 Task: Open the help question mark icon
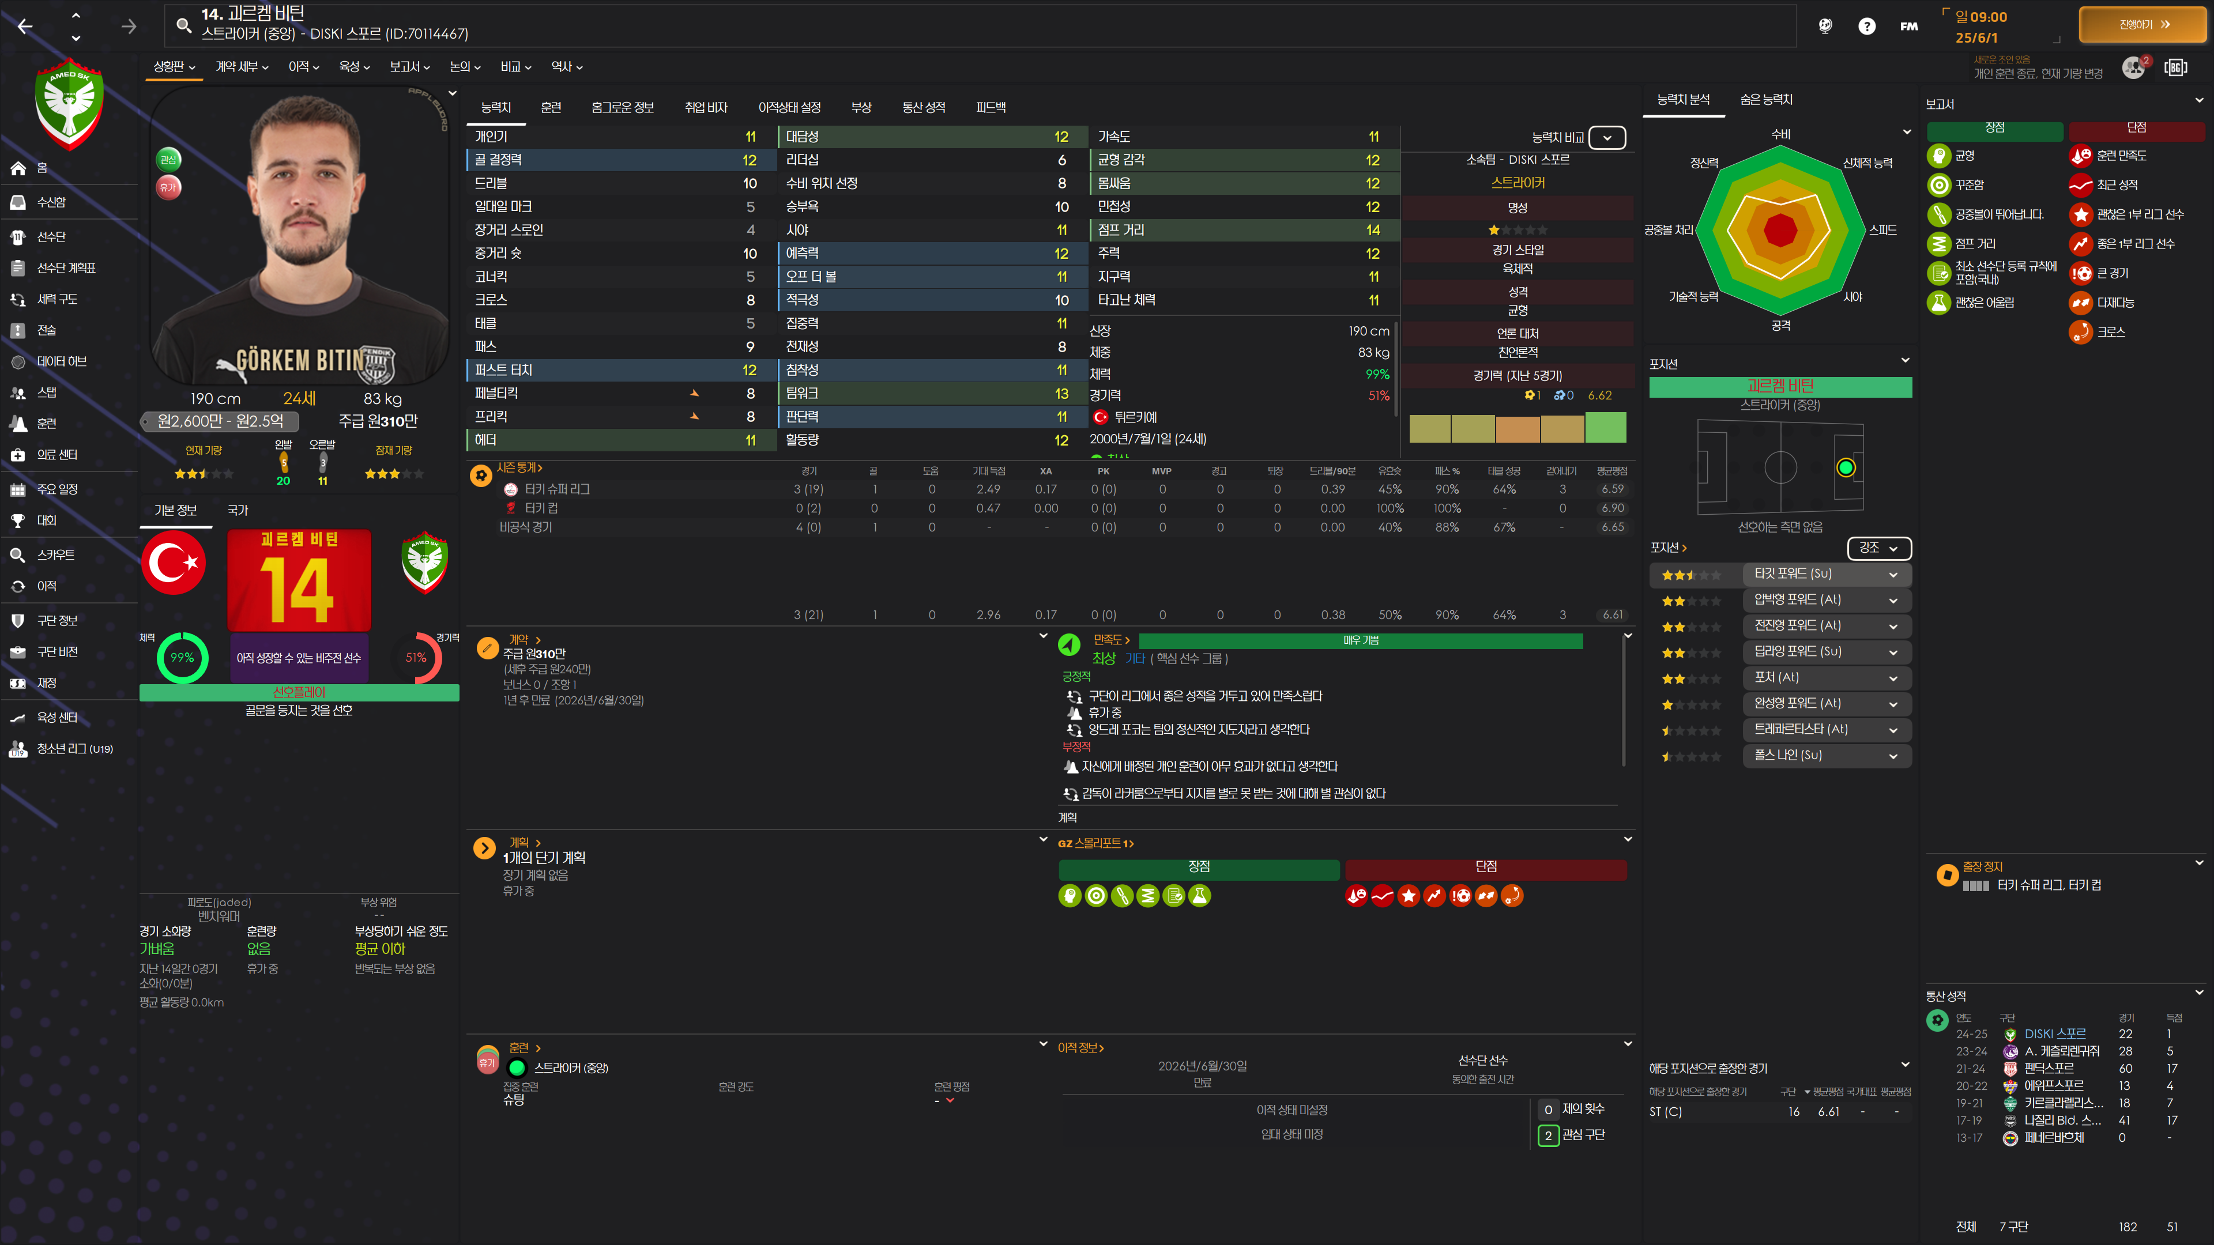(1866, 26)
